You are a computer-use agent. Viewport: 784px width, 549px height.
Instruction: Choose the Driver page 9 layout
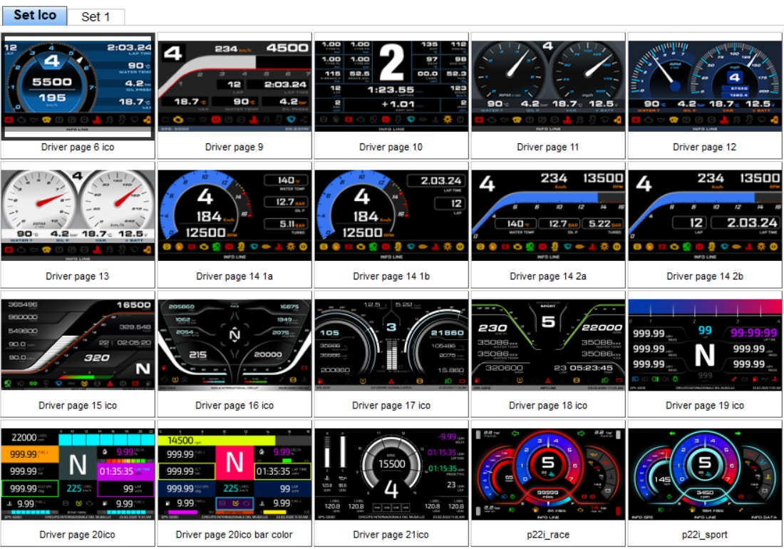234,86
